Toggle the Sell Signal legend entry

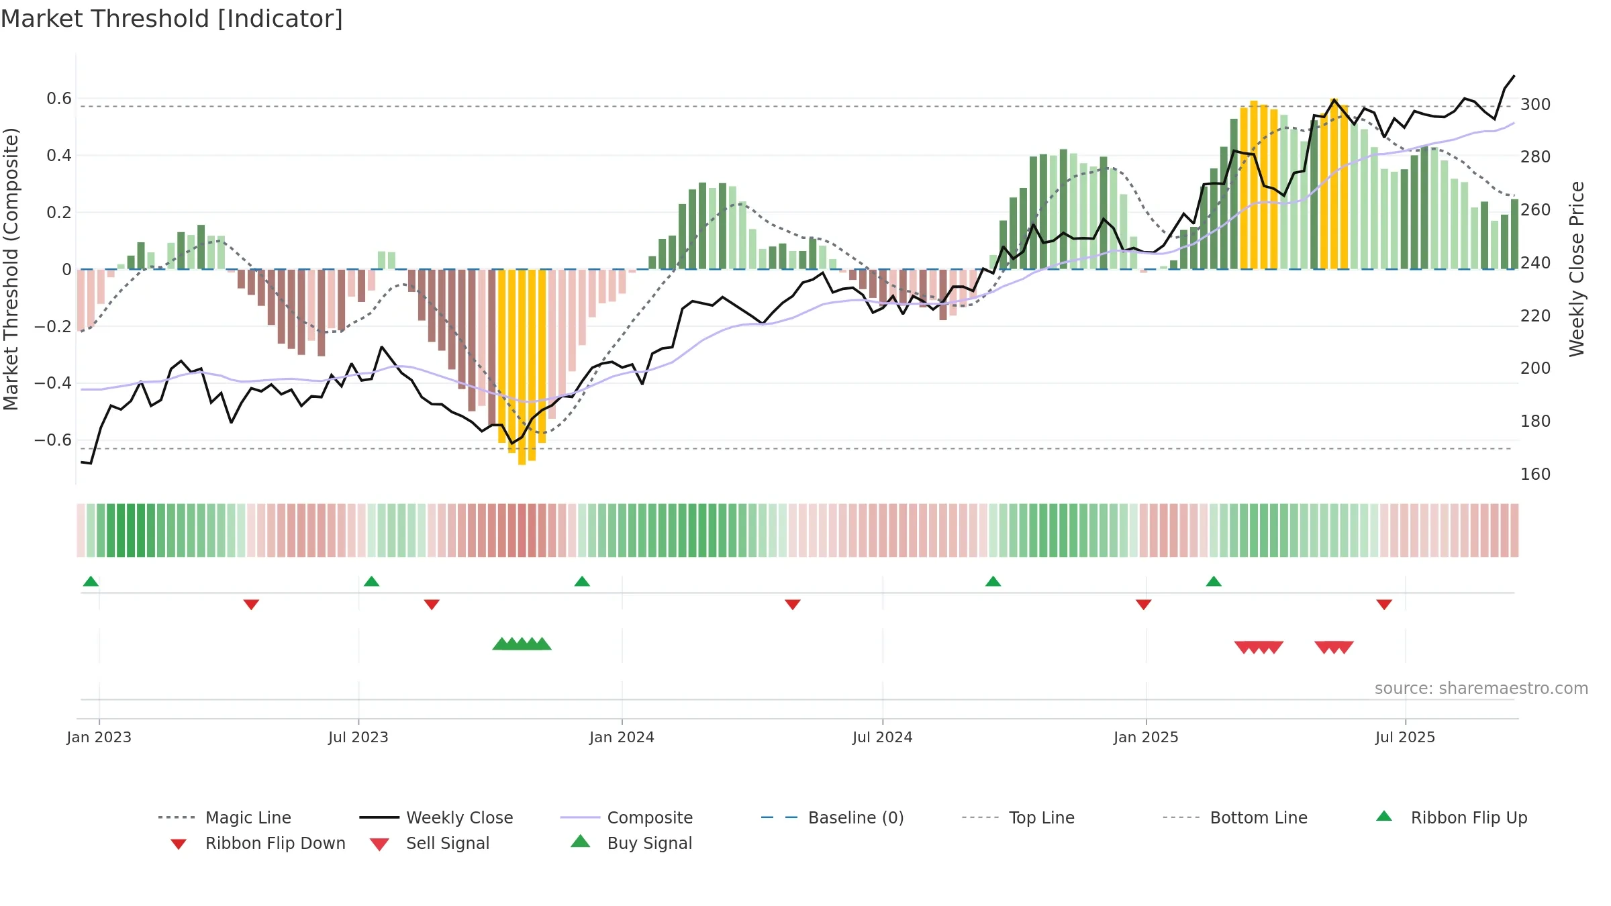click(430, 843)
